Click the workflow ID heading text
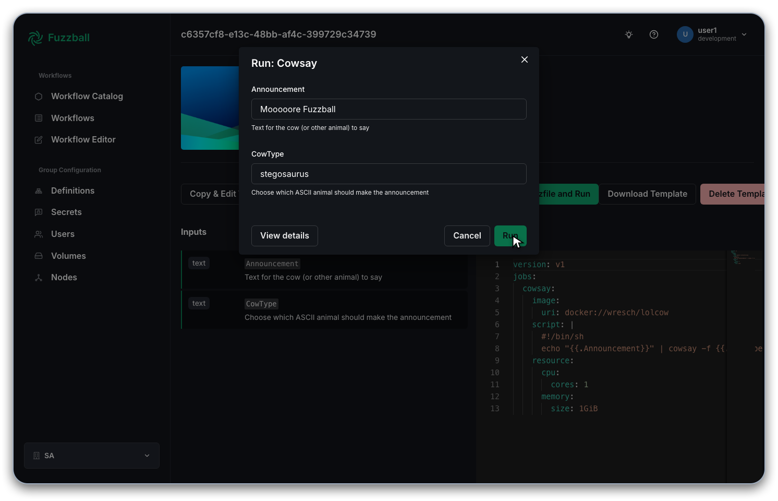The width and height of the screenshot is (778, 501). (278, 34)
